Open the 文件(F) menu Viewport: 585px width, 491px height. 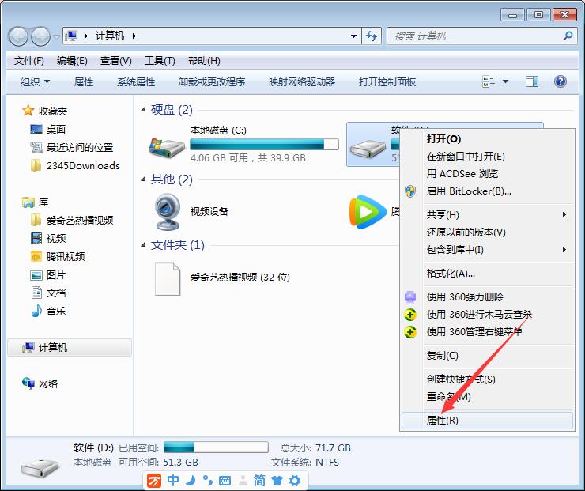tap(28, 60)
